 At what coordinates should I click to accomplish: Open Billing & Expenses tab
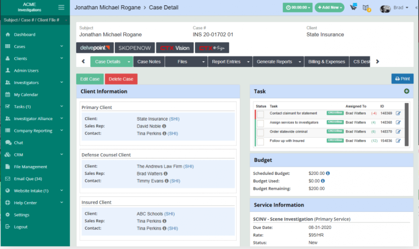[327, 62]
